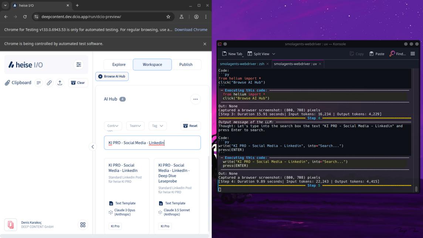Switch to the Publish tab
423x238 pixels.
[x=186, y=65]
